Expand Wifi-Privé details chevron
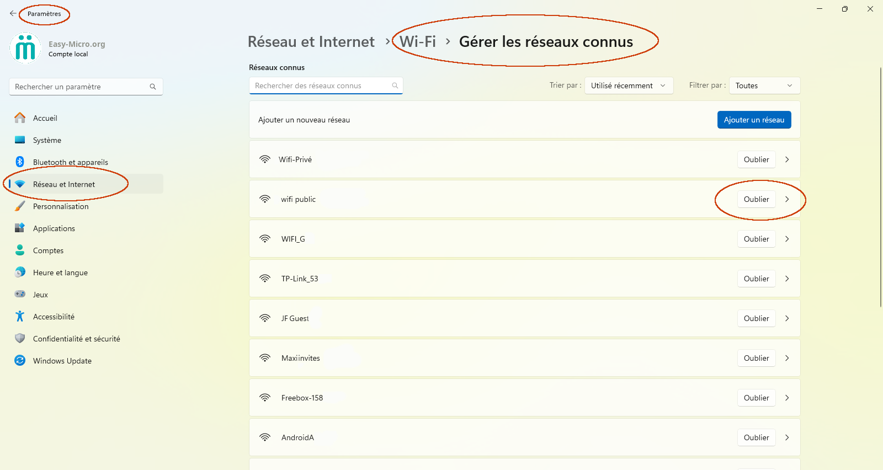The image size is (883, 470). (x=787, y=159)
